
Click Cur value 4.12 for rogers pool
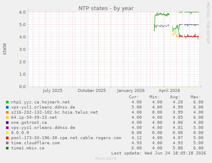coord(136,138)
